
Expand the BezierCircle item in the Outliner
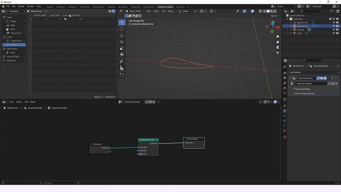[291, 22]
